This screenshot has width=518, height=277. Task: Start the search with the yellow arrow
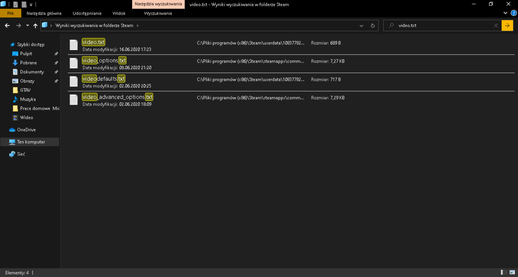[507, 25]
